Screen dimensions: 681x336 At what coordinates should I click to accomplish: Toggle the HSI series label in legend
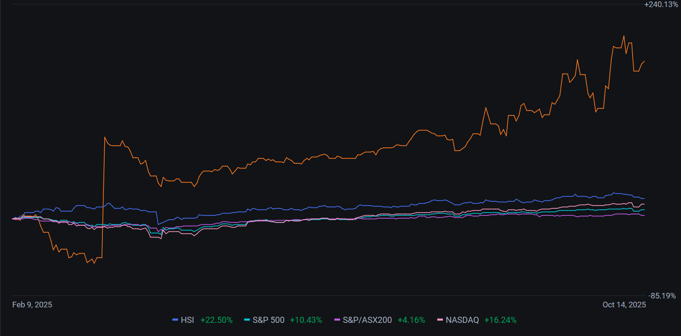click(x=187, y=320)
